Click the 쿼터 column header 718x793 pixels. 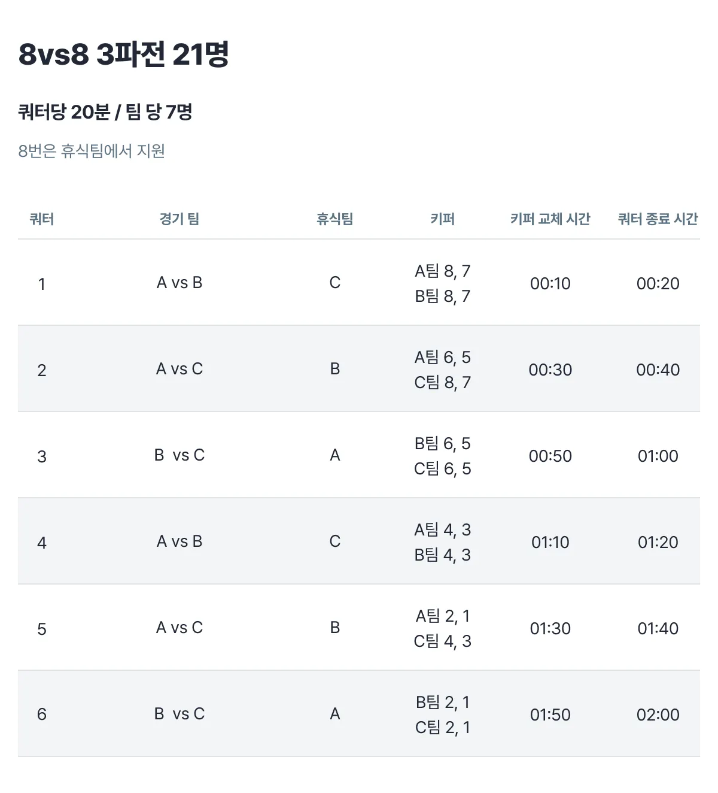(42, 219)
